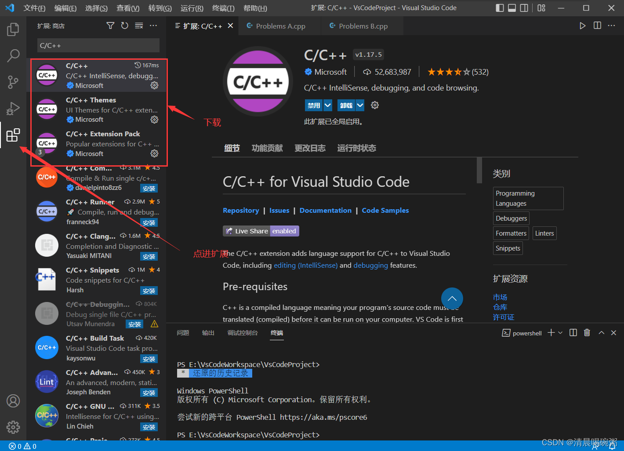Open 查看(V) menu
This screenshot has height=451, width=624.
(x=128, y=8)
